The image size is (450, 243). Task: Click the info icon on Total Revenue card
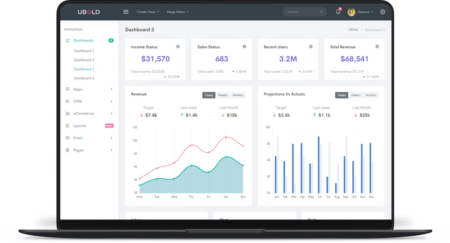(377, 46)
